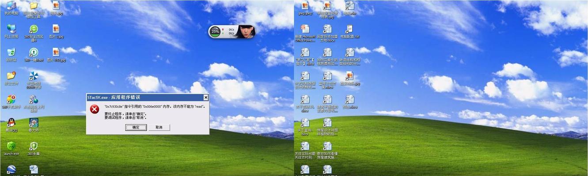Open 鲁大师 desktop icon

[34, 125]
